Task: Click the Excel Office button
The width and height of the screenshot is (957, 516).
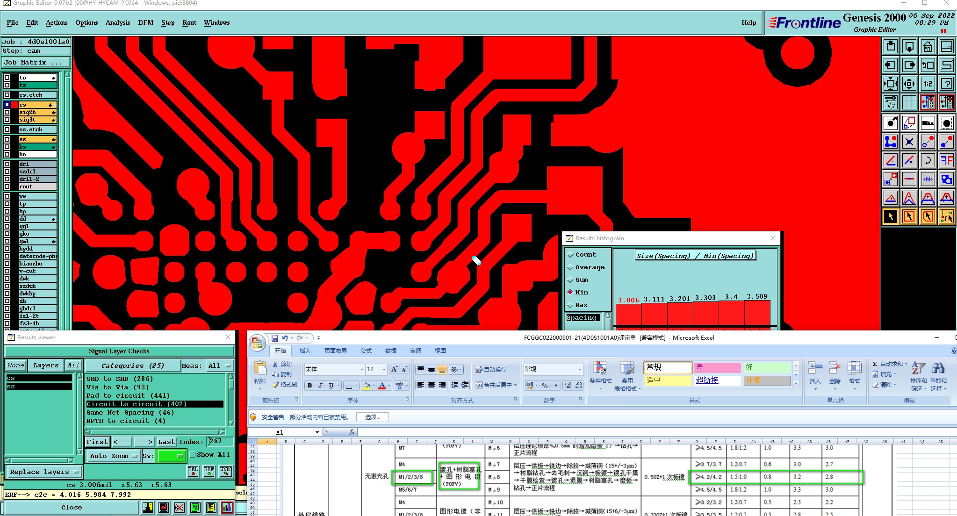Action: coord(257,343)
